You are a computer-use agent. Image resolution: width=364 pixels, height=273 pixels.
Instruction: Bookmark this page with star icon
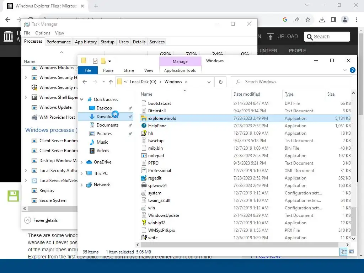pyautogui.click(x=308, y=20)
